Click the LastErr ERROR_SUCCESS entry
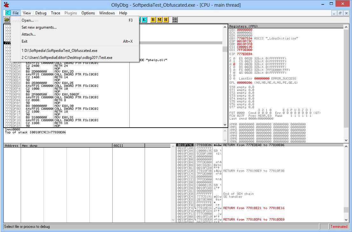Screen dimensions: 352x232 coord(267,78)
